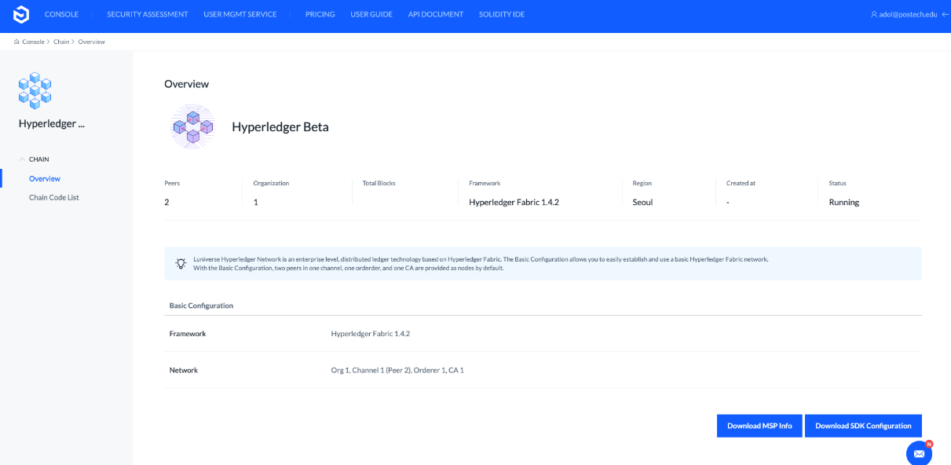Click the Created at label
This screenshot has width=951, height=465.
pos(741,183)
